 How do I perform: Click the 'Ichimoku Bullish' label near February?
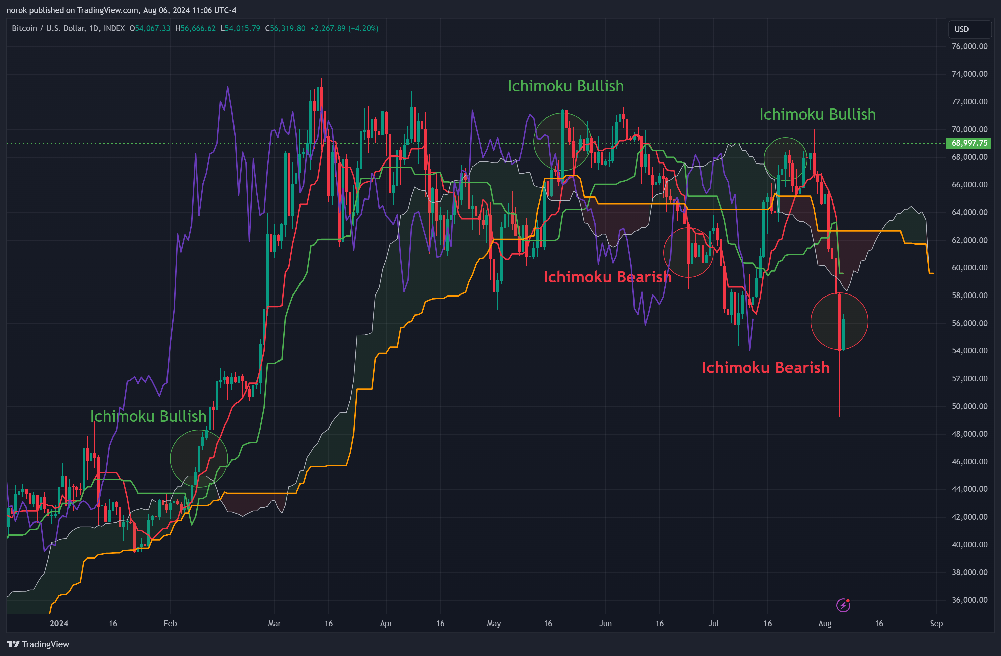[x=148, y=416]
